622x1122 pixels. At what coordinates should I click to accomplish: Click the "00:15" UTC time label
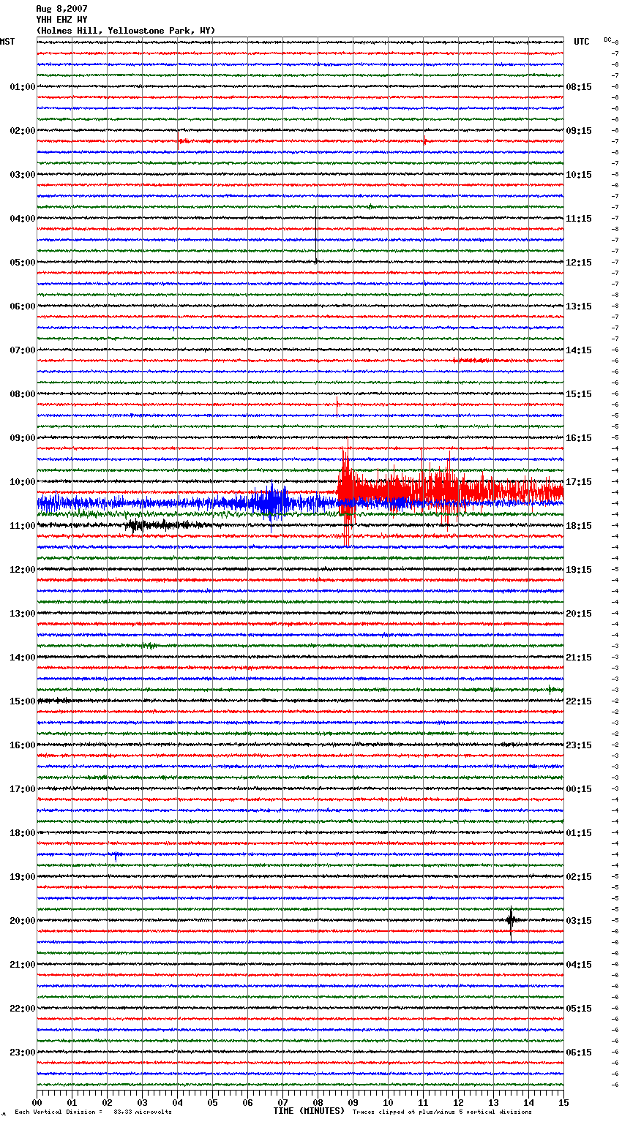click(579, 789)
